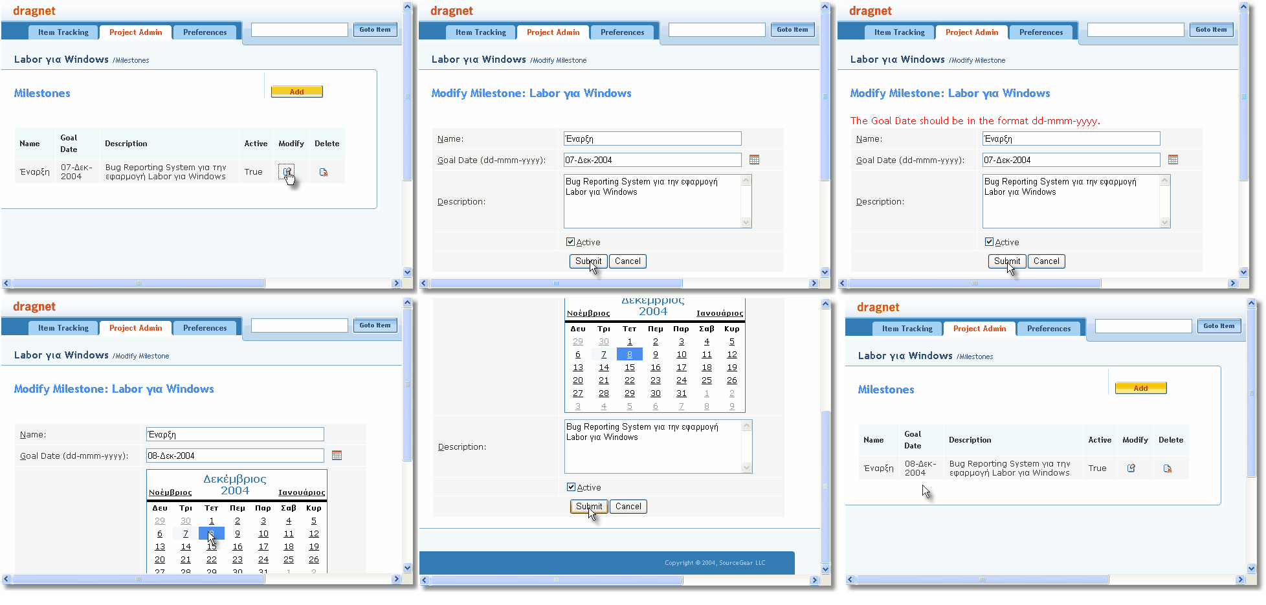Click the Delete icon for the 08-Δεκ-2004 milestone
Screen dimensions: 1266x605
click(1168, 468)
